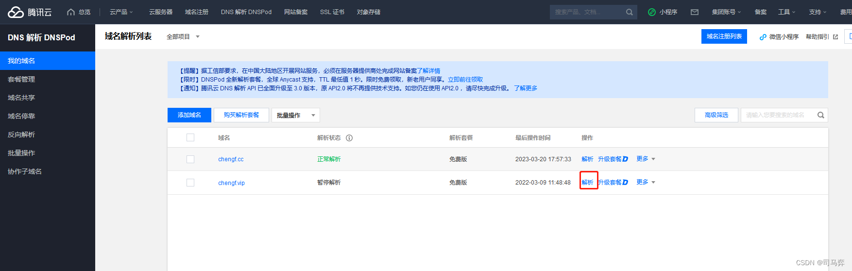
Task: Click info icon next to 解析状态
Action: [349, 138]
